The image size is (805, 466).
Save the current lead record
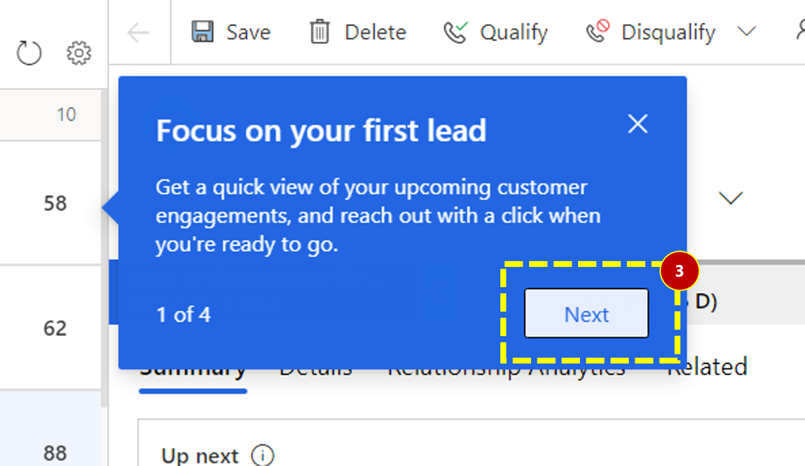click(x=231, y=31)
